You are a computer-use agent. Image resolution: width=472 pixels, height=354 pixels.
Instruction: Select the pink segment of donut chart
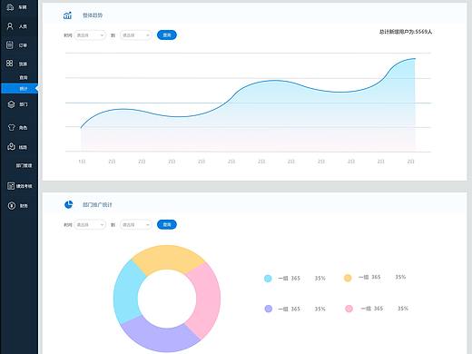point(207,300)
